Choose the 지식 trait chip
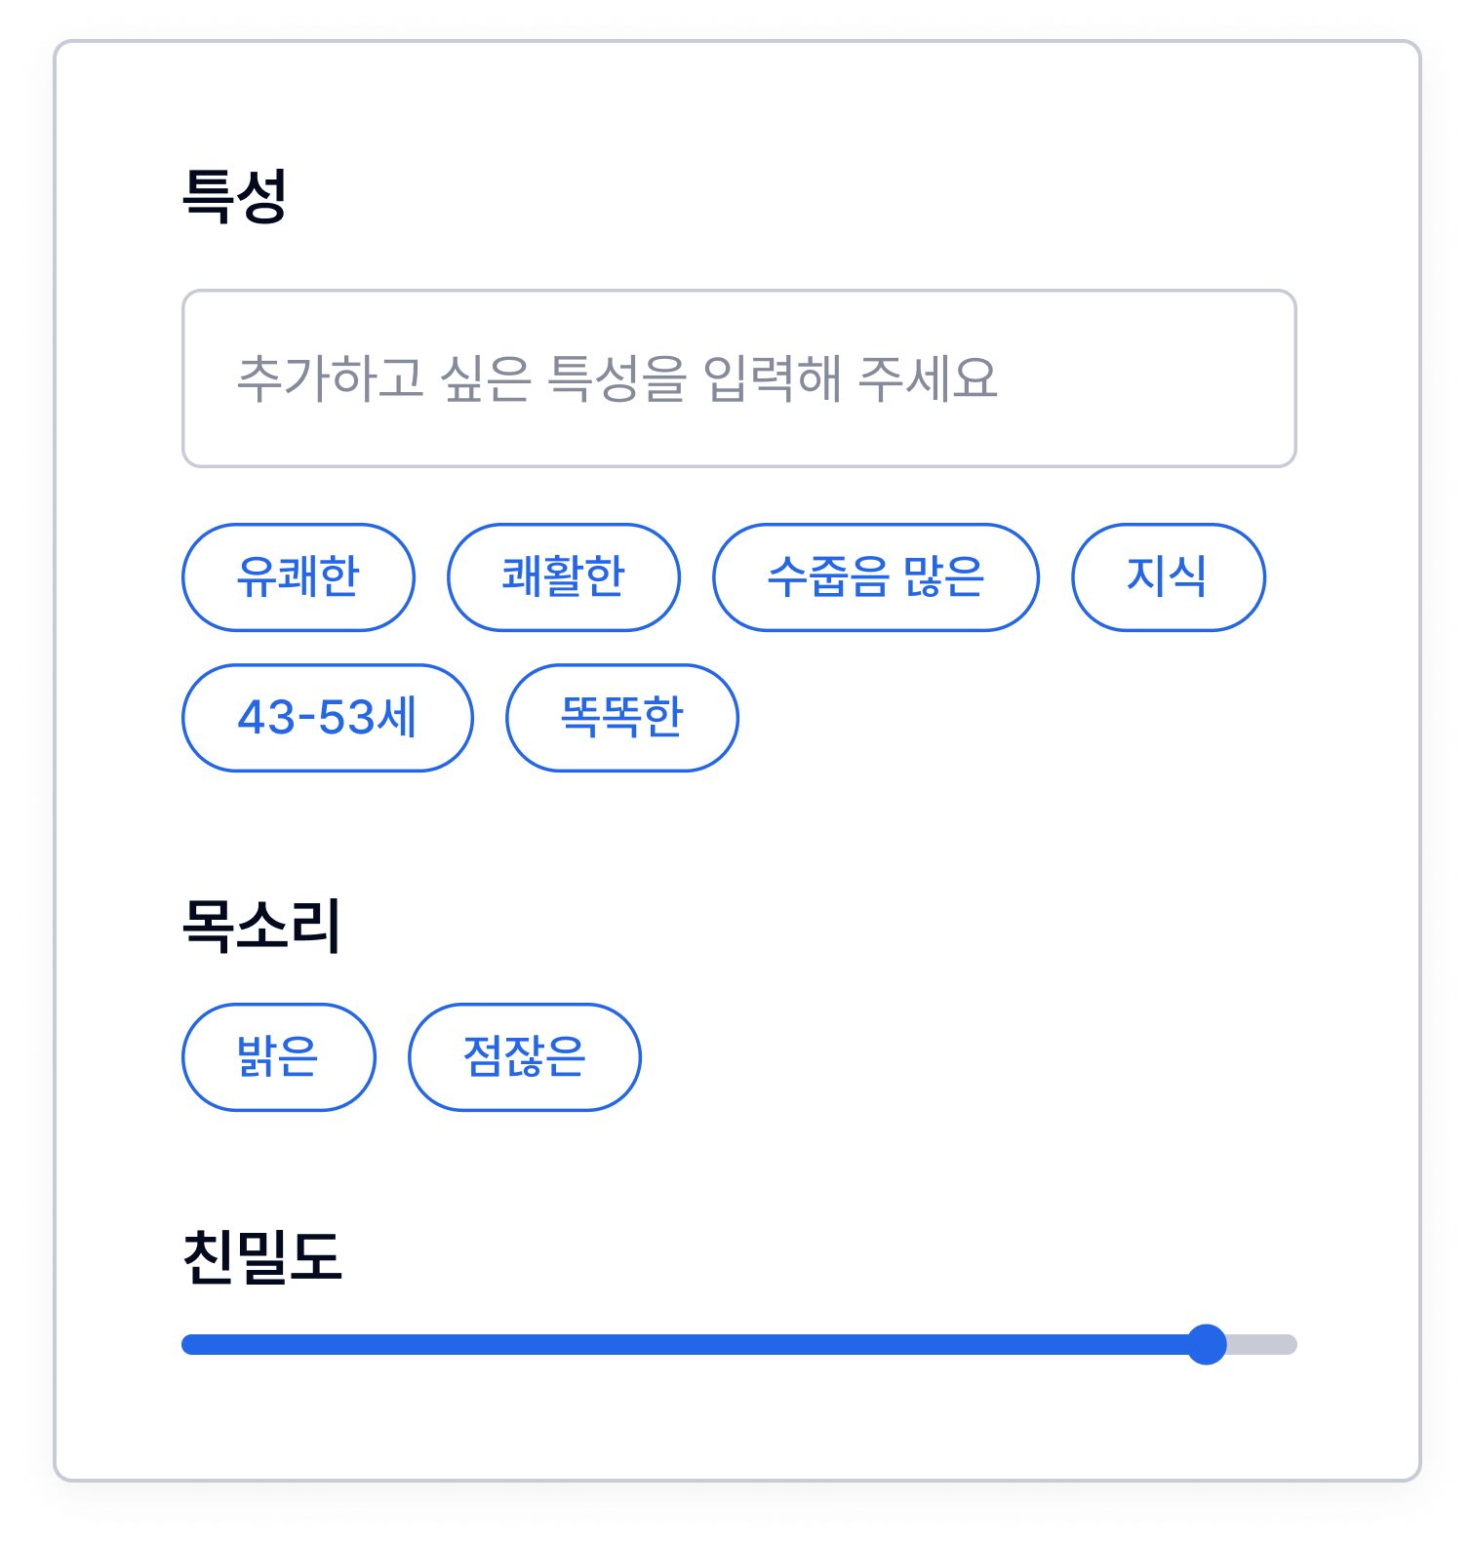The width and height of the screenshot is (1472, 1545). coord(1168,577)
